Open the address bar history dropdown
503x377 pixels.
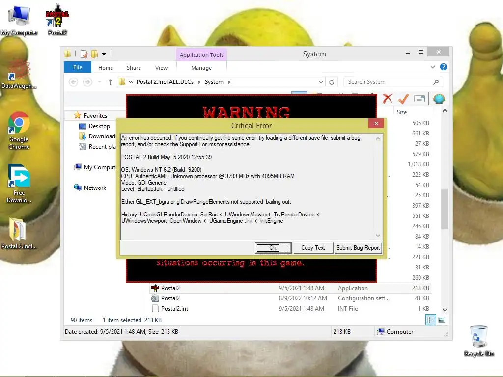[321, 82]
